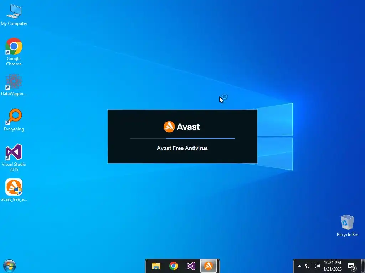
Task: Select the avast_free_a... installer icon
Action: 14,190
